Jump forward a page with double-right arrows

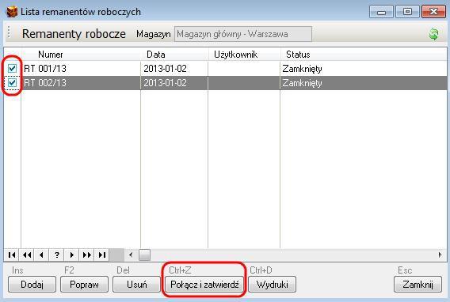86,255
